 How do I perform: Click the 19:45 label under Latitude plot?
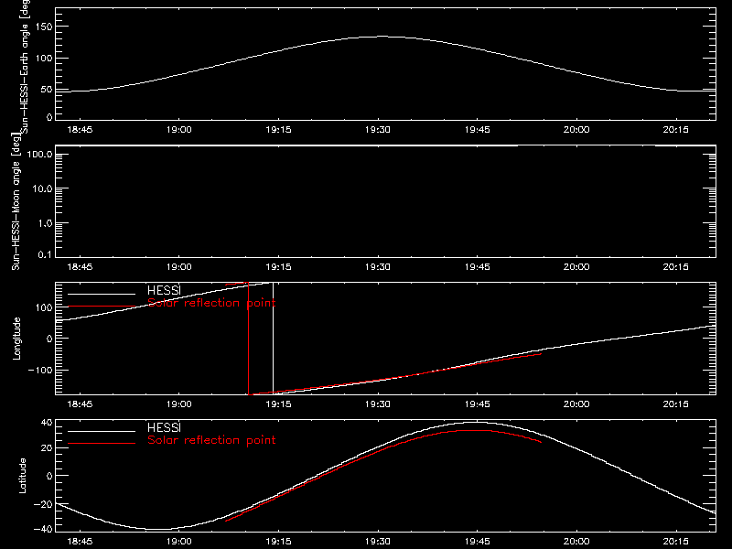477,542
